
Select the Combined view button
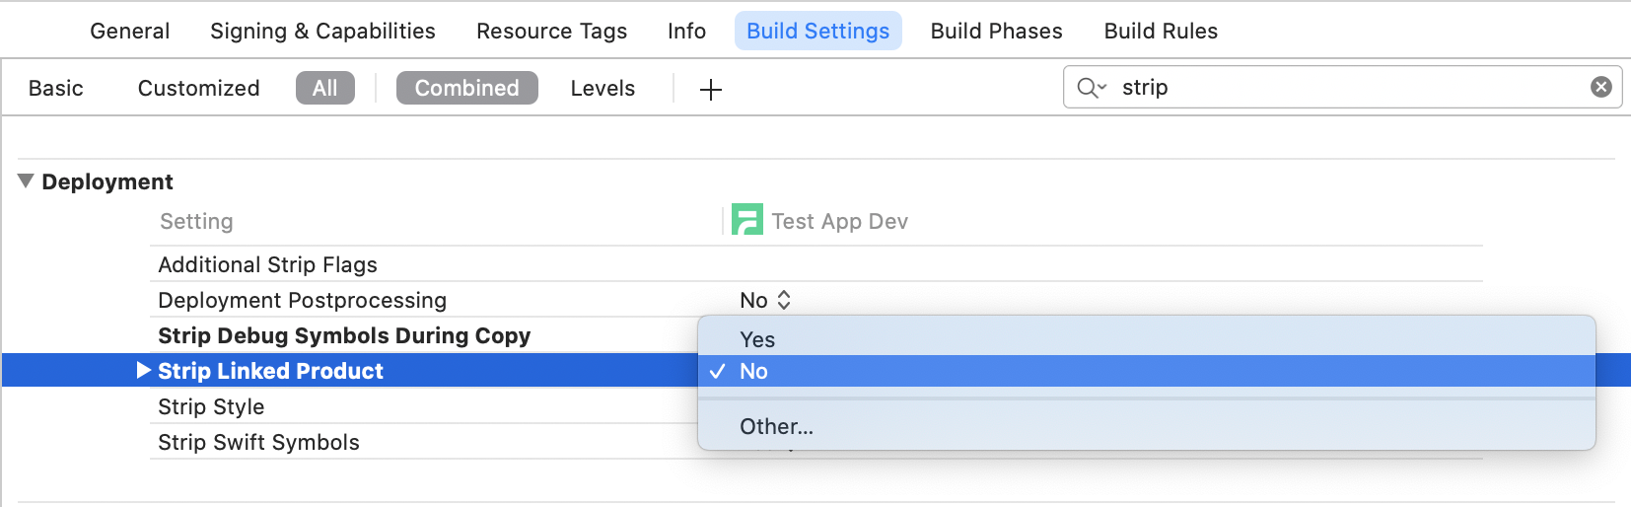[x=467, y=88]
